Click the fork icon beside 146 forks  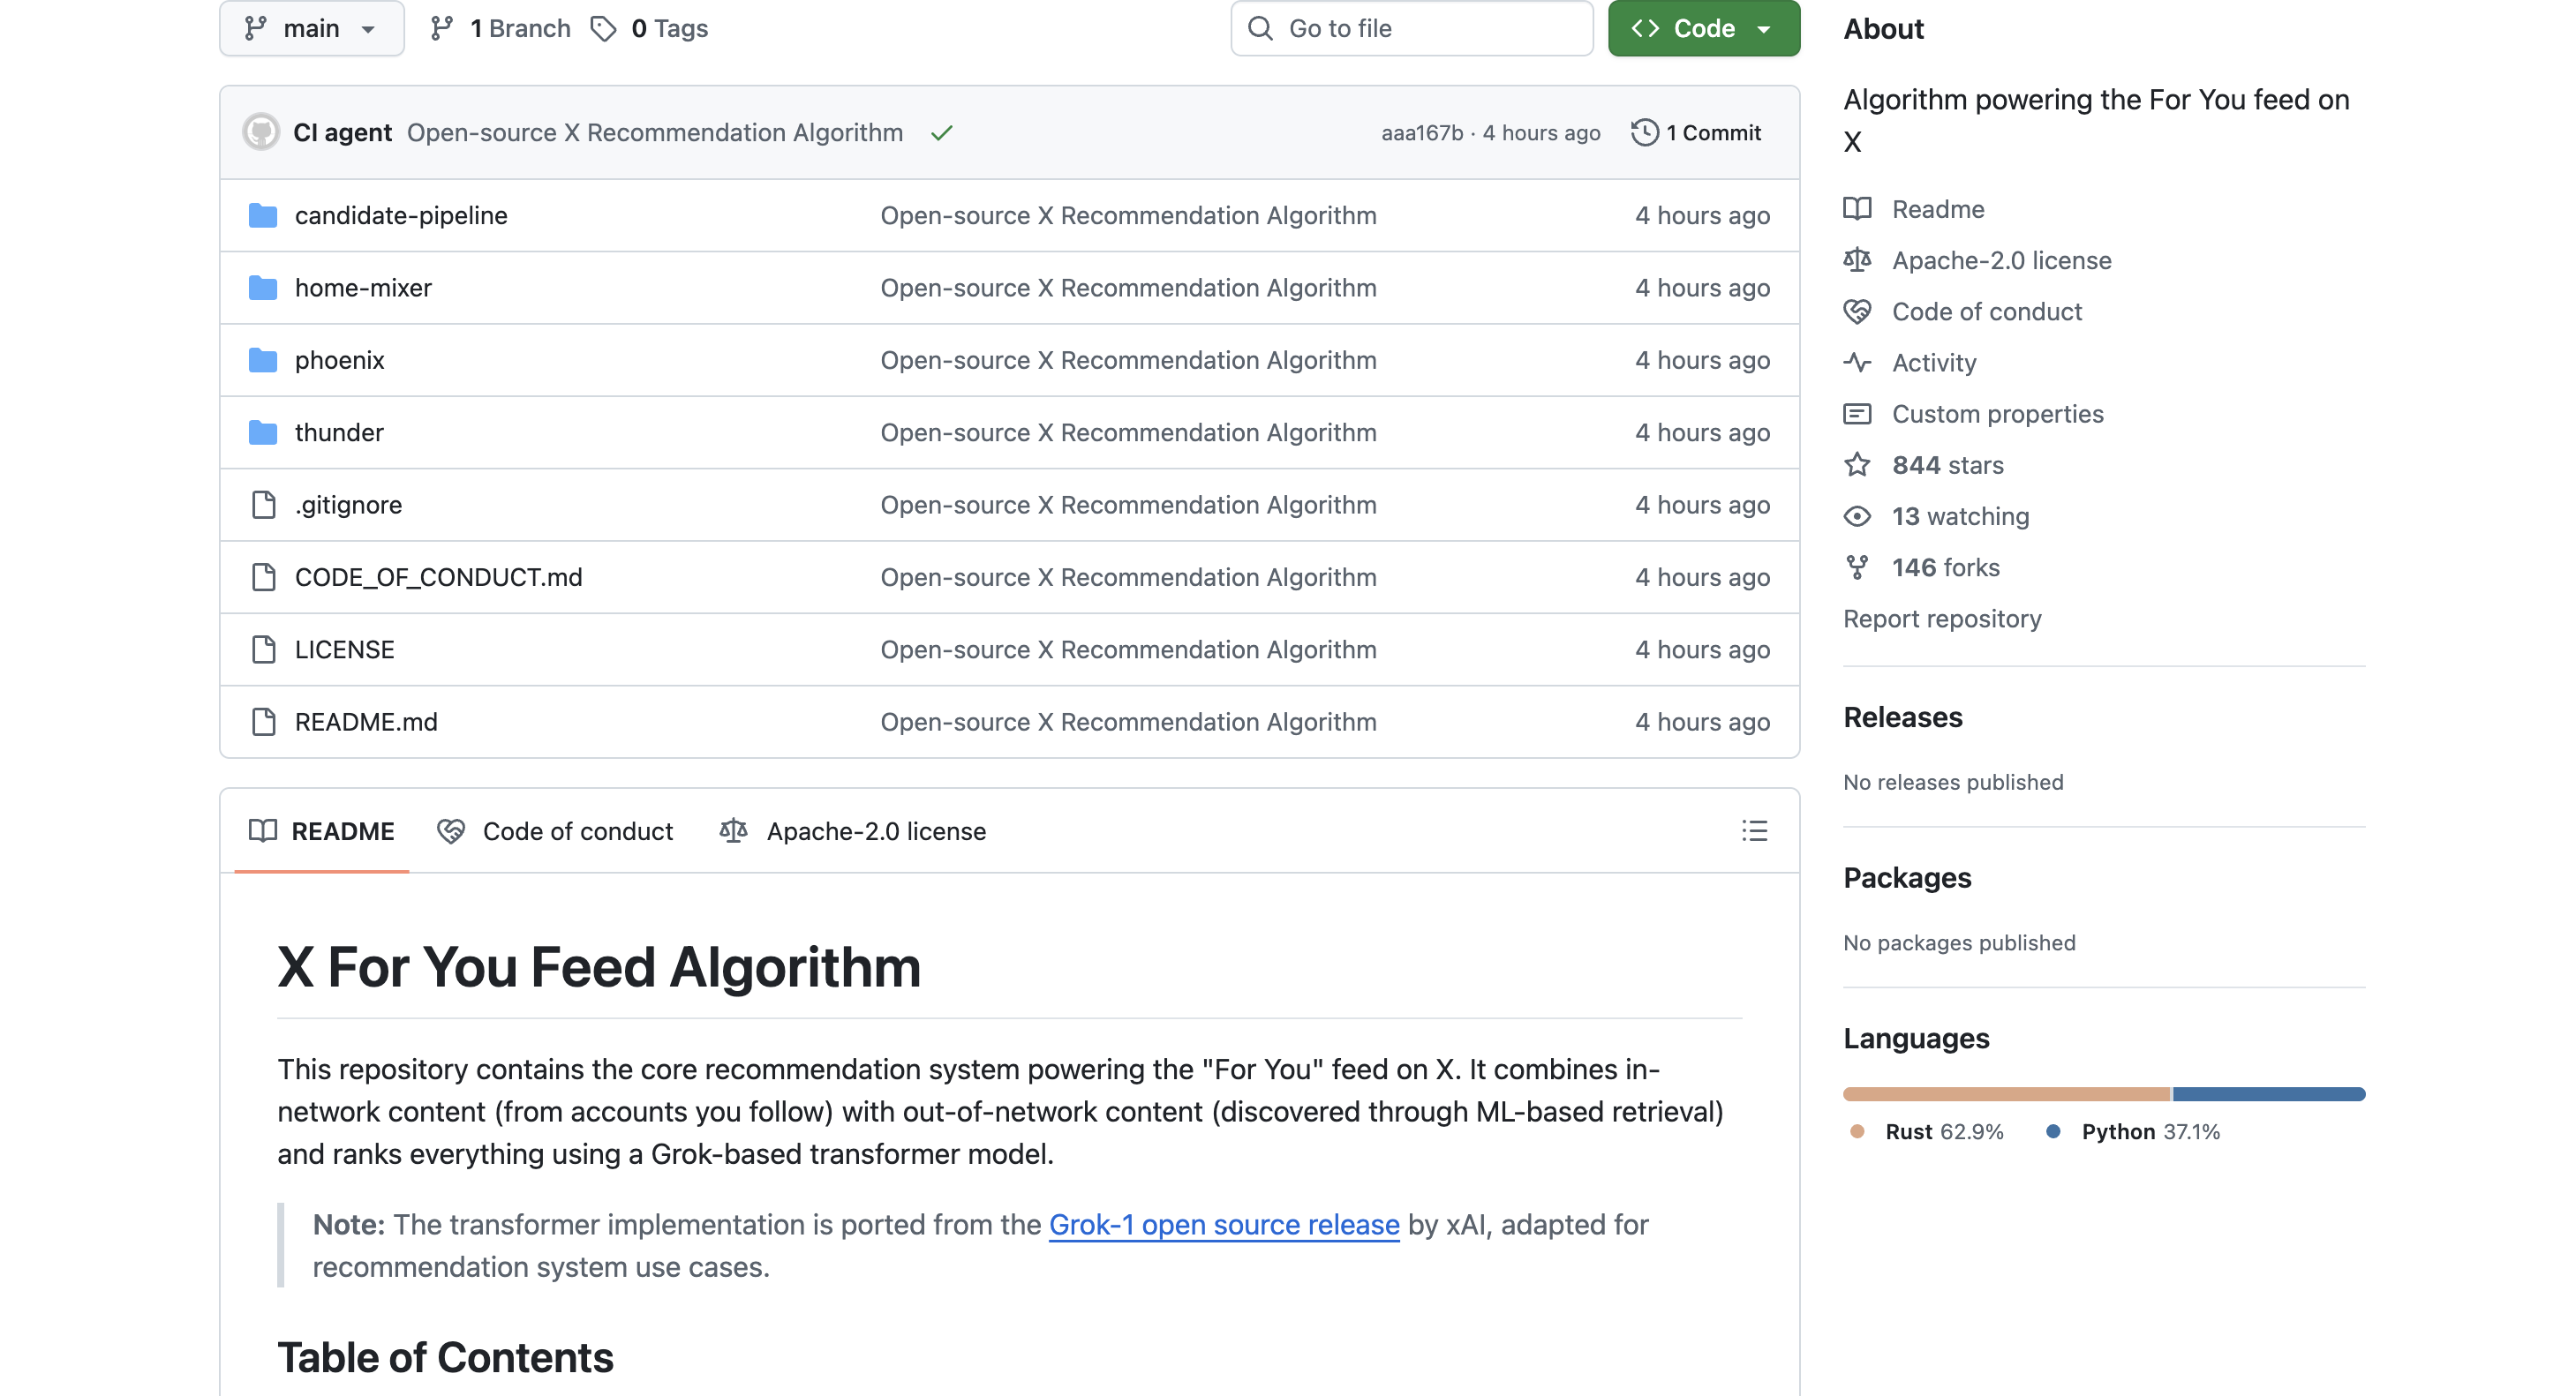click(x=1857, y=567)
